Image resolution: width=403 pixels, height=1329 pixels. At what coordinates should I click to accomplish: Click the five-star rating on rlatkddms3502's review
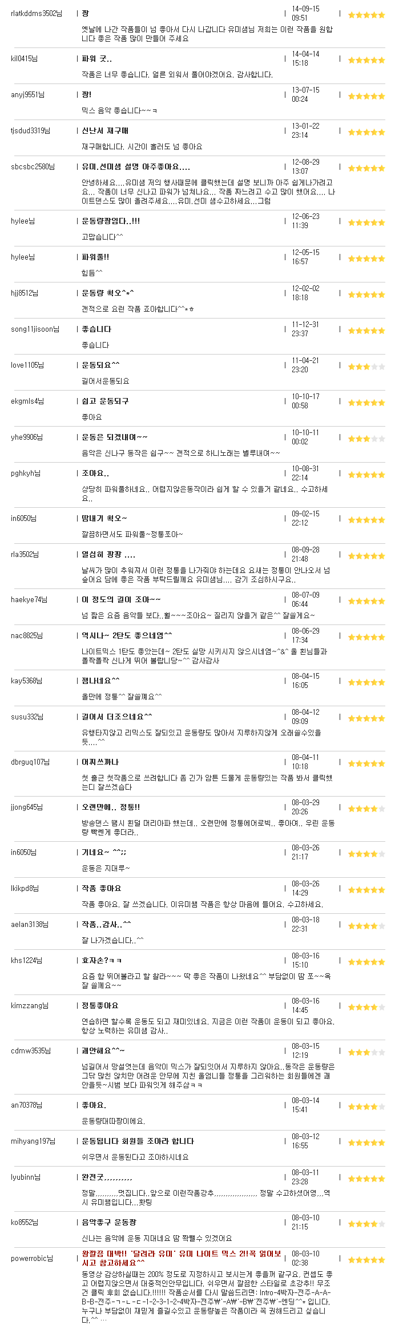coord(366,15)
